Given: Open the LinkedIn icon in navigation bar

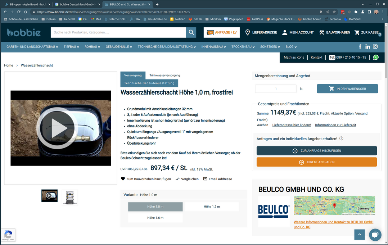Looking at the screenshot, I should click(368, 46).
